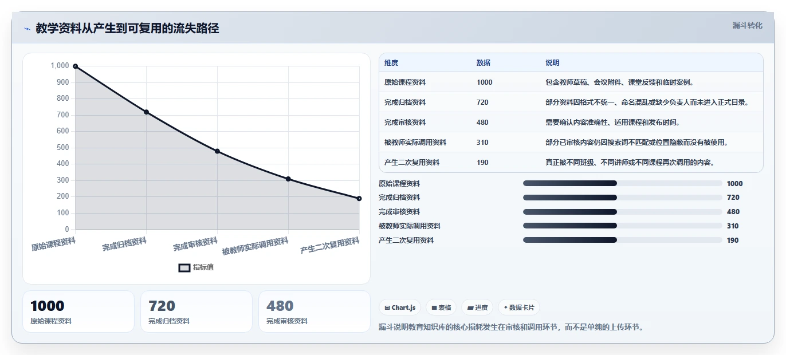Click the chart data point for 原始课程资料

(x=75, y=66)
